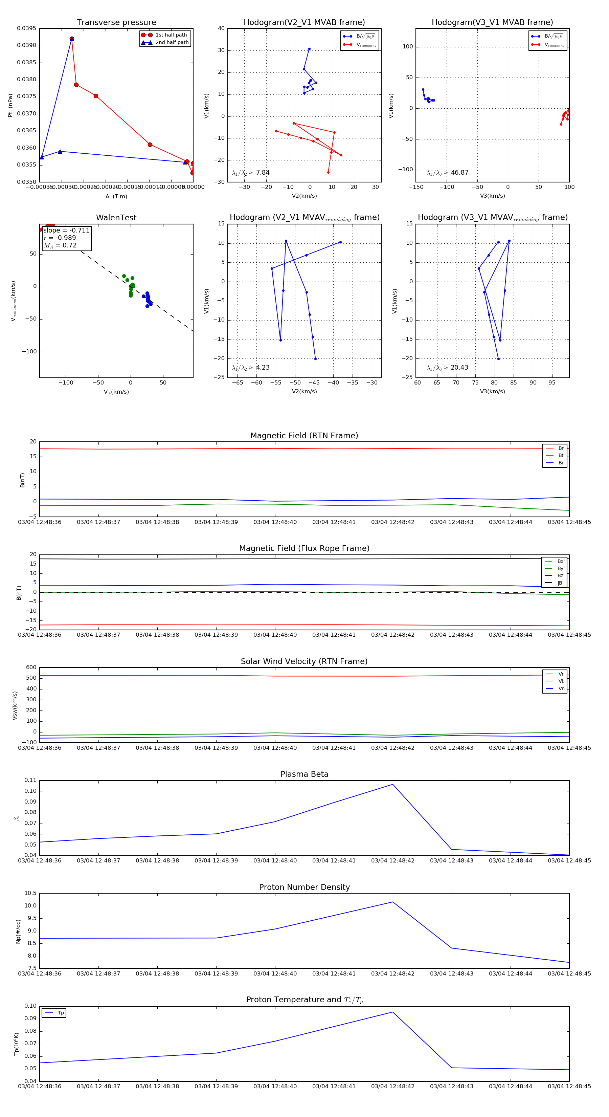
Task: Click the "Pt' (nPa)" y-axis label
Action: [x=10, y=105]
